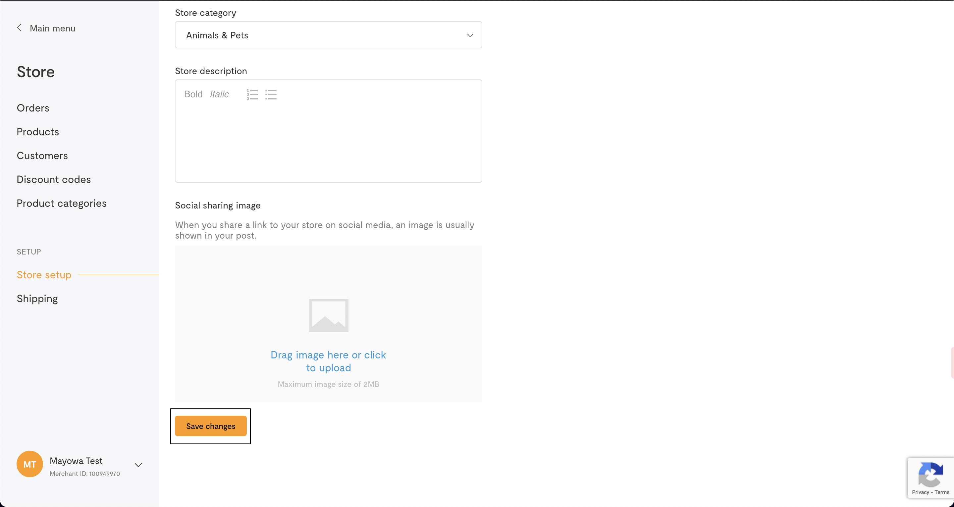Click Drag image here upload link
This screenshot has height=507, width=954.
pyautogui.click(x=329, y=361)
